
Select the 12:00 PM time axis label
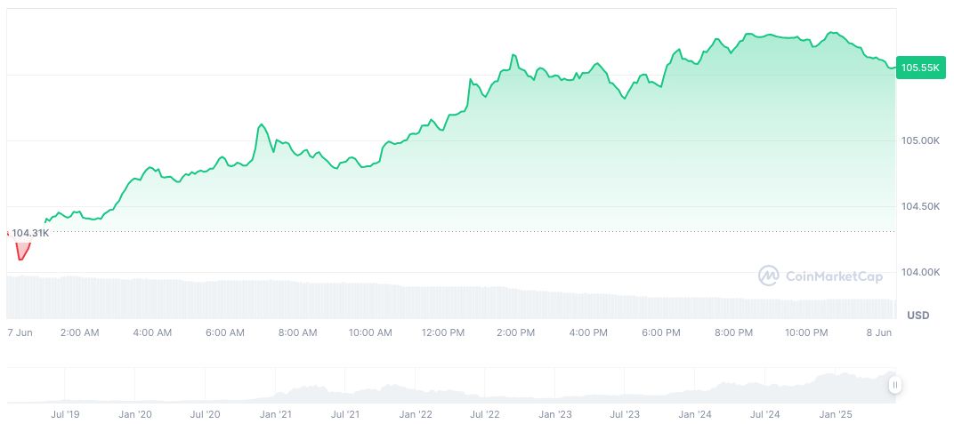(x=442, y=332)
